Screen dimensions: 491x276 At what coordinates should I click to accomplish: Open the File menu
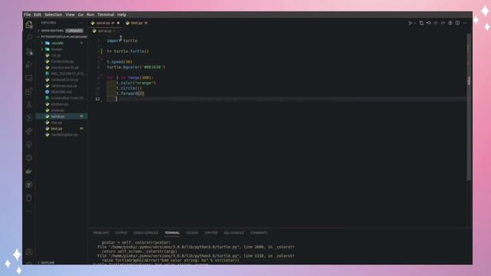[28, 15]
